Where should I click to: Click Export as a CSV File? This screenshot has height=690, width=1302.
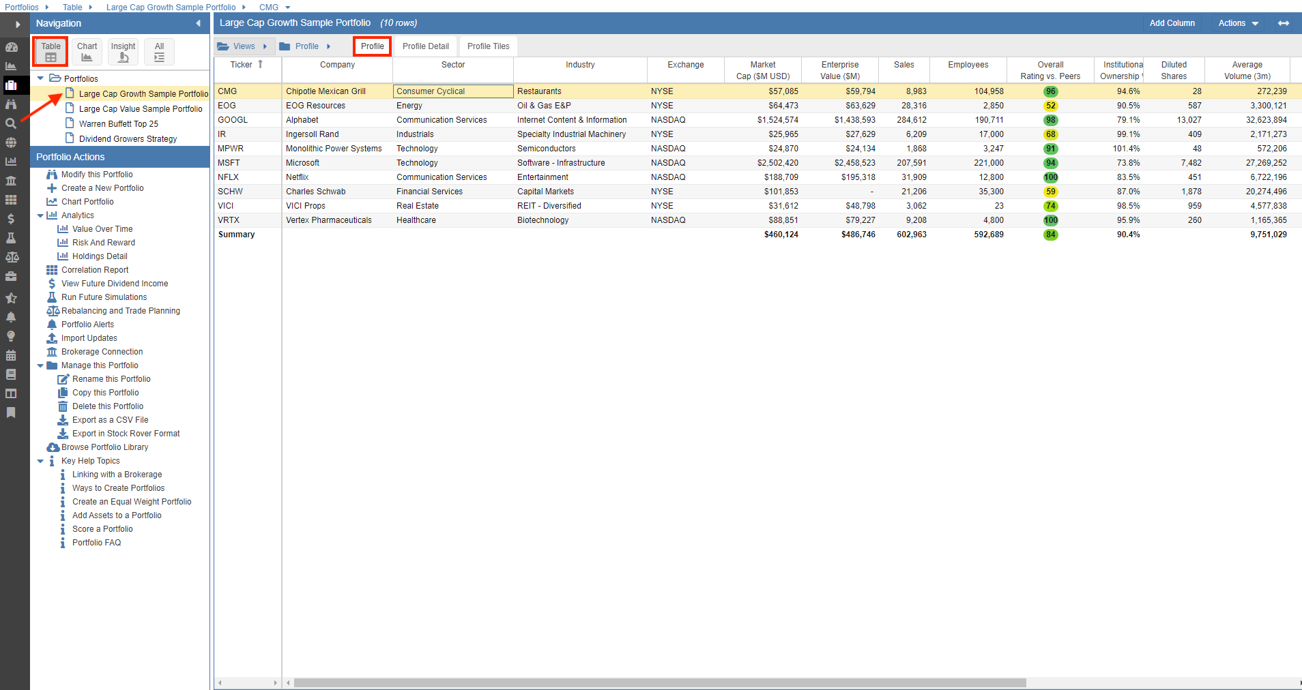point(111,420)
